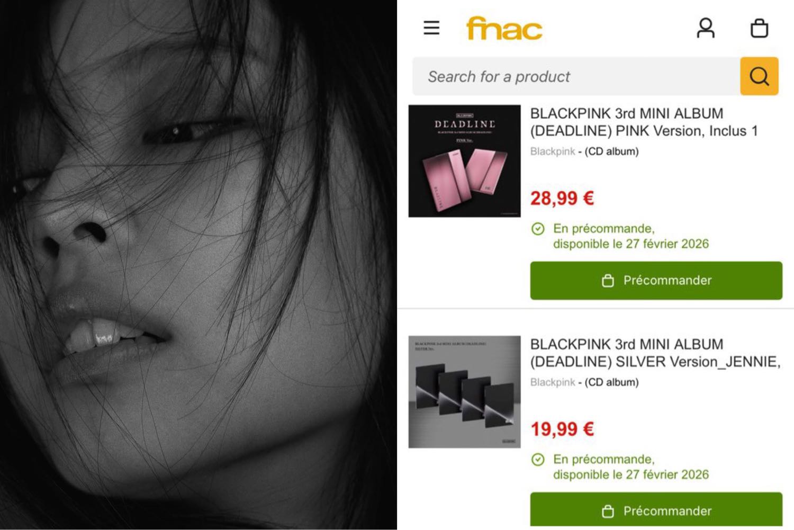Open the shopping bag cart icon
Screen dimensions: 794x530
(x=760, y=28)
